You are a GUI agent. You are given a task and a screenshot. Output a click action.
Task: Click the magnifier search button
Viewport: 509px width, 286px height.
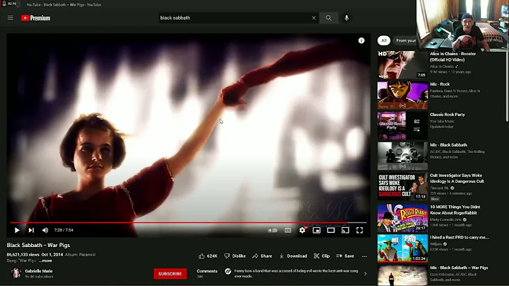[x=329, y=18]
